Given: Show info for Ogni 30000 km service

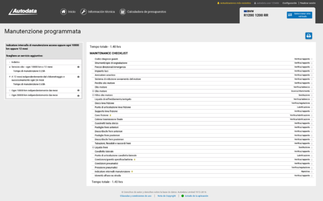Looking at the screenshot, I should tap(78, 96).
